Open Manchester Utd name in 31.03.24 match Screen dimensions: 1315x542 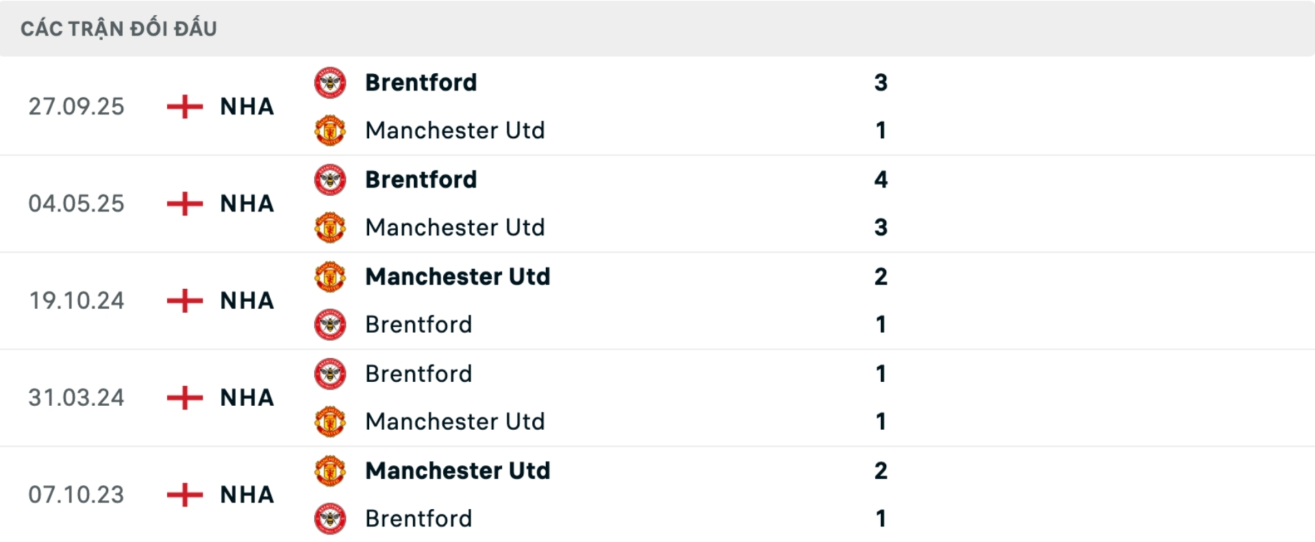455,422
